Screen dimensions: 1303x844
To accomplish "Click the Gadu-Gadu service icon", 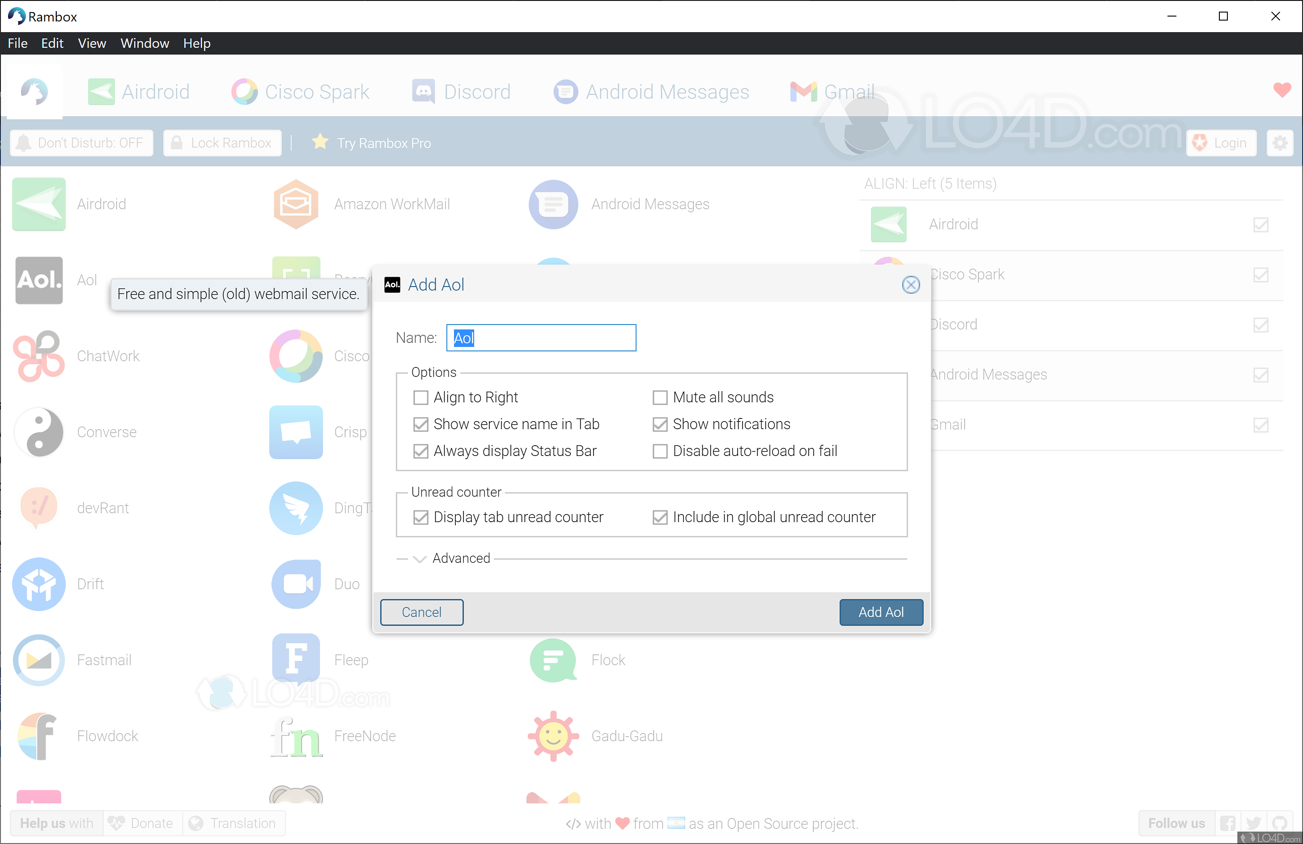I will point(553,736).
